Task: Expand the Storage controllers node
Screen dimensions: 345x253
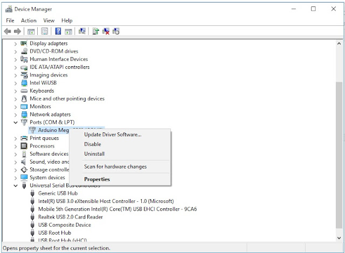Action: [16, 170]
